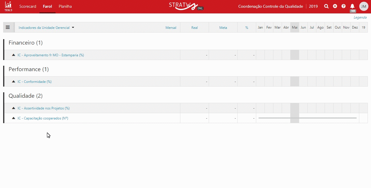Expand the IC - Aproveitamento fr MO triangle
The image size is (371, 188).
(x=13, y=55)
